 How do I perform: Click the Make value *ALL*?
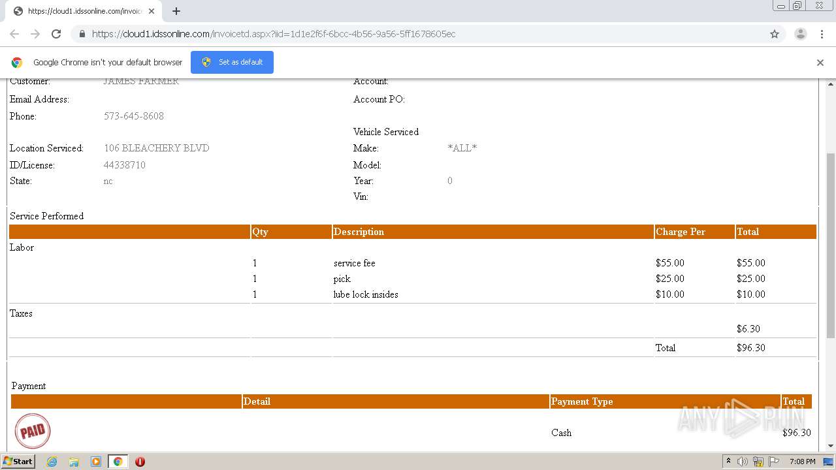(462, 148)
